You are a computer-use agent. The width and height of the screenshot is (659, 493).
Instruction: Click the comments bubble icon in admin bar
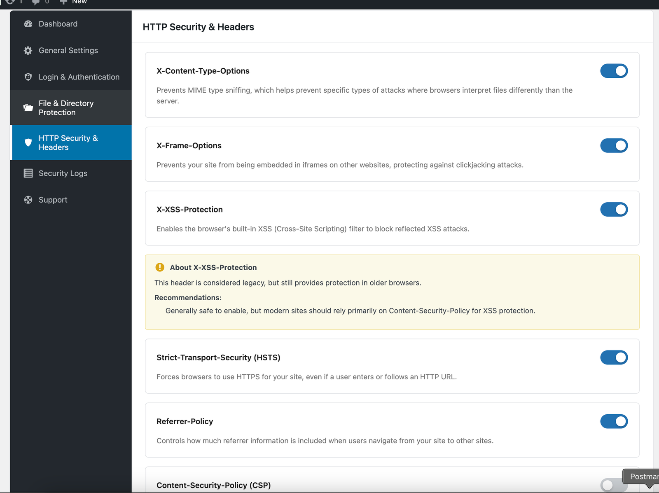click(36, 2)
